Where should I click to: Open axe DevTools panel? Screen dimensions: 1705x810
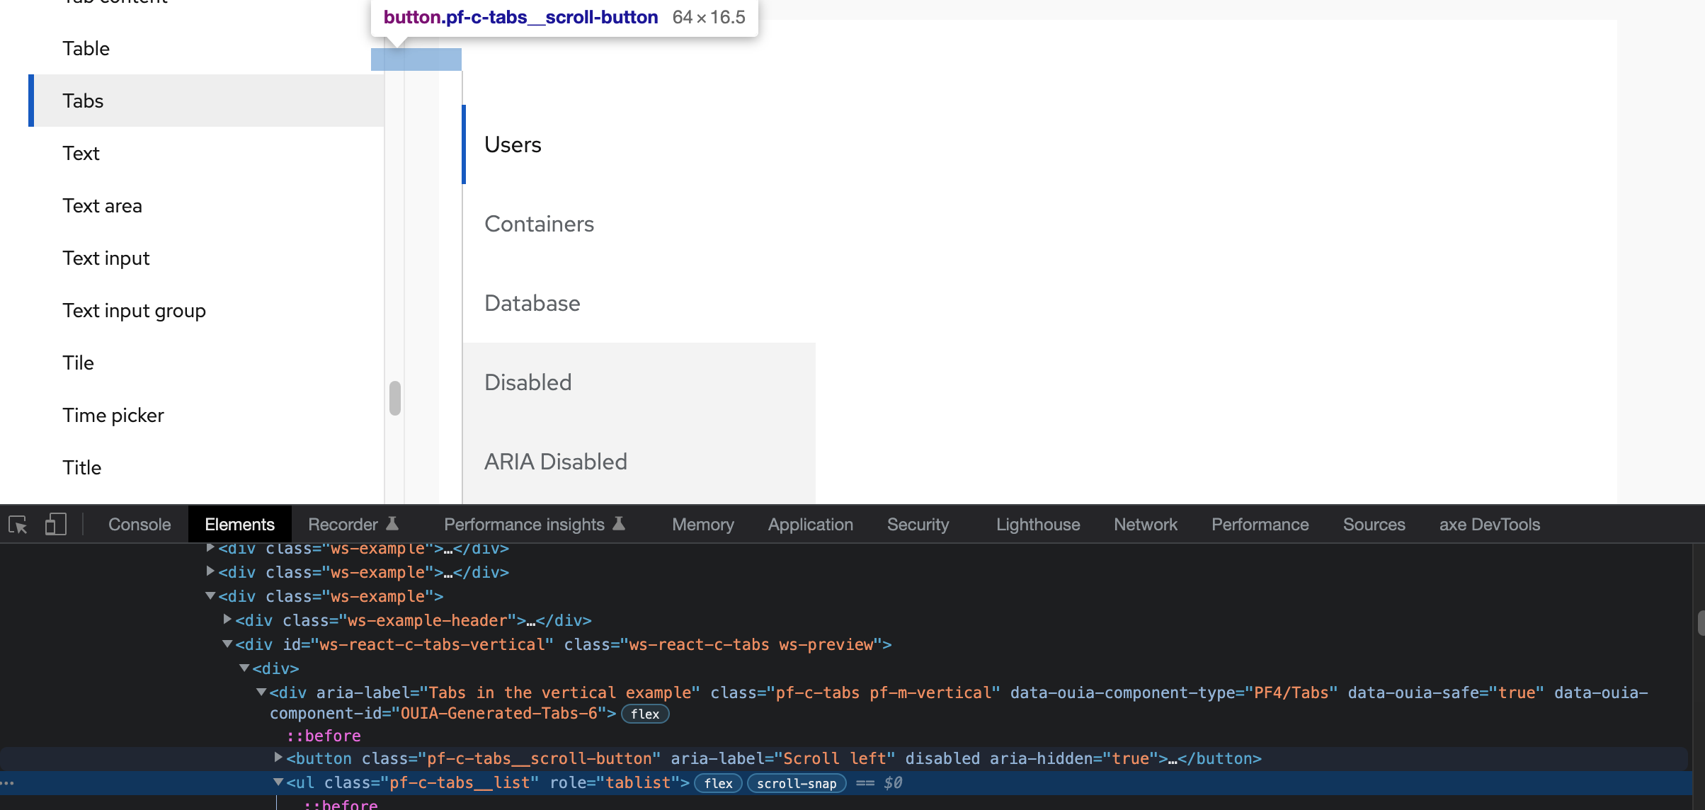coord(1489,525)
